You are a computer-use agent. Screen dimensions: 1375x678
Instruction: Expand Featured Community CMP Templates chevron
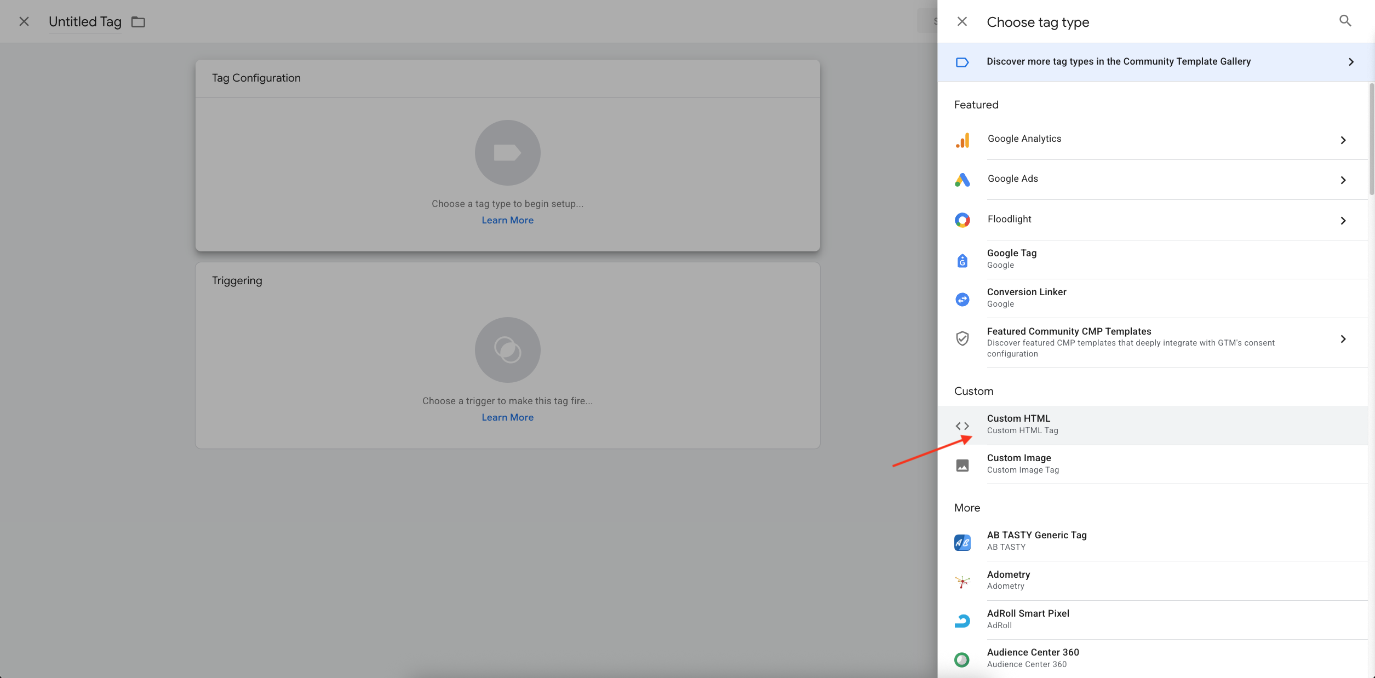pyautogui.click(x=1343, y=339)
